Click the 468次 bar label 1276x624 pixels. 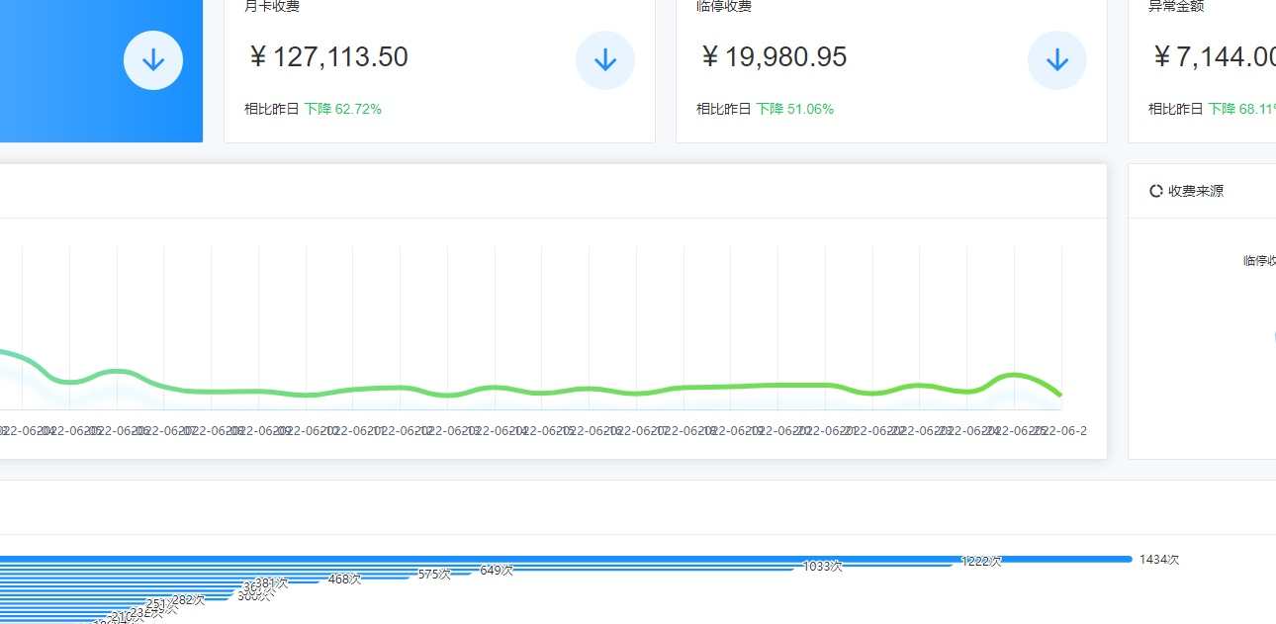344,579
